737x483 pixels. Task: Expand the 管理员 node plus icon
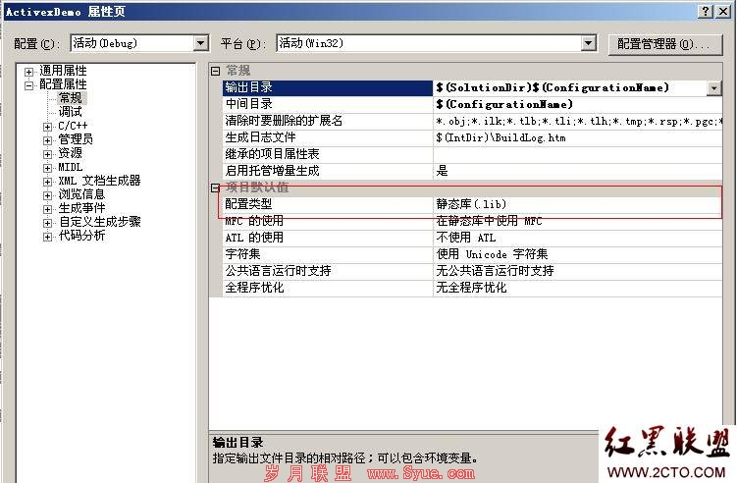click(x=47, y=140)
